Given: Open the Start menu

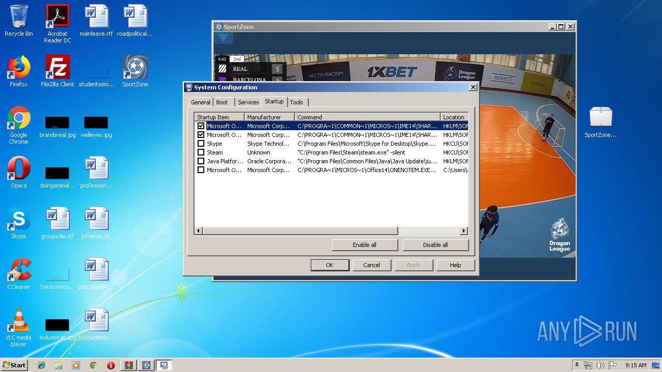Looking at the screenshot, I should (14, 365).
